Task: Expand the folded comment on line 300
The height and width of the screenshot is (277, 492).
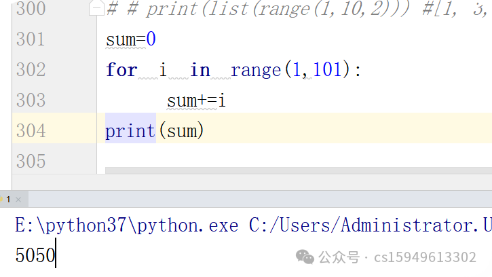Action: 96,8
